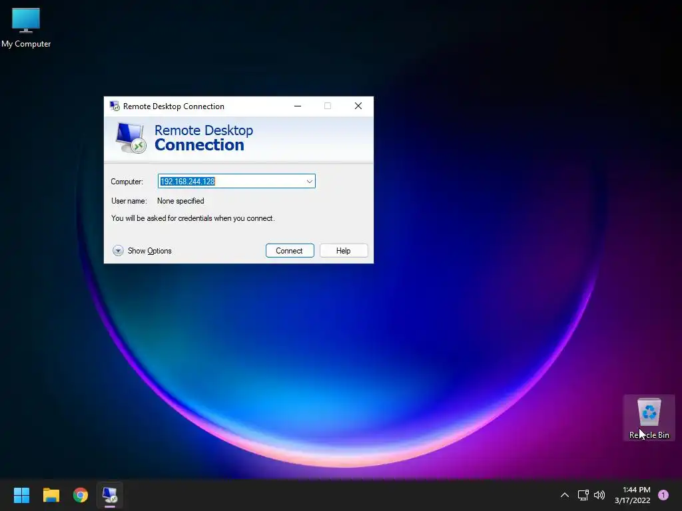Click the 'Computer:' label
The height and width of the screenshot is (511, 682).
(x=127, y=182)
